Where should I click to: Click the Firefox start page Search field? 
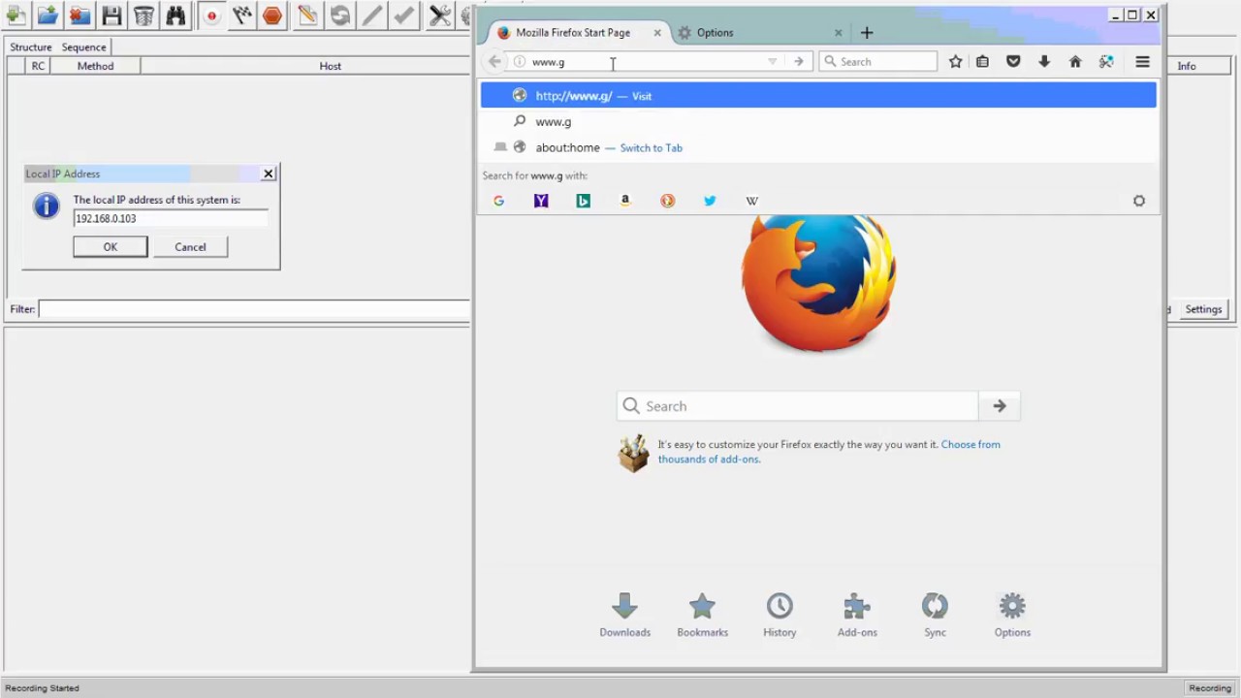click(x=798, y=406)
